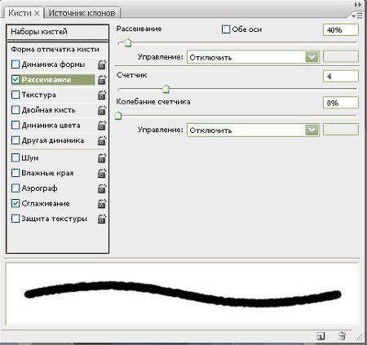
Task: Create new brush with bottom page icon
Action: coord(321,336)
